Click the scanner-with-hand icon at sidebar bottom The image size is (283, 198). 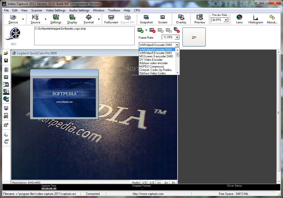(6, 142)
